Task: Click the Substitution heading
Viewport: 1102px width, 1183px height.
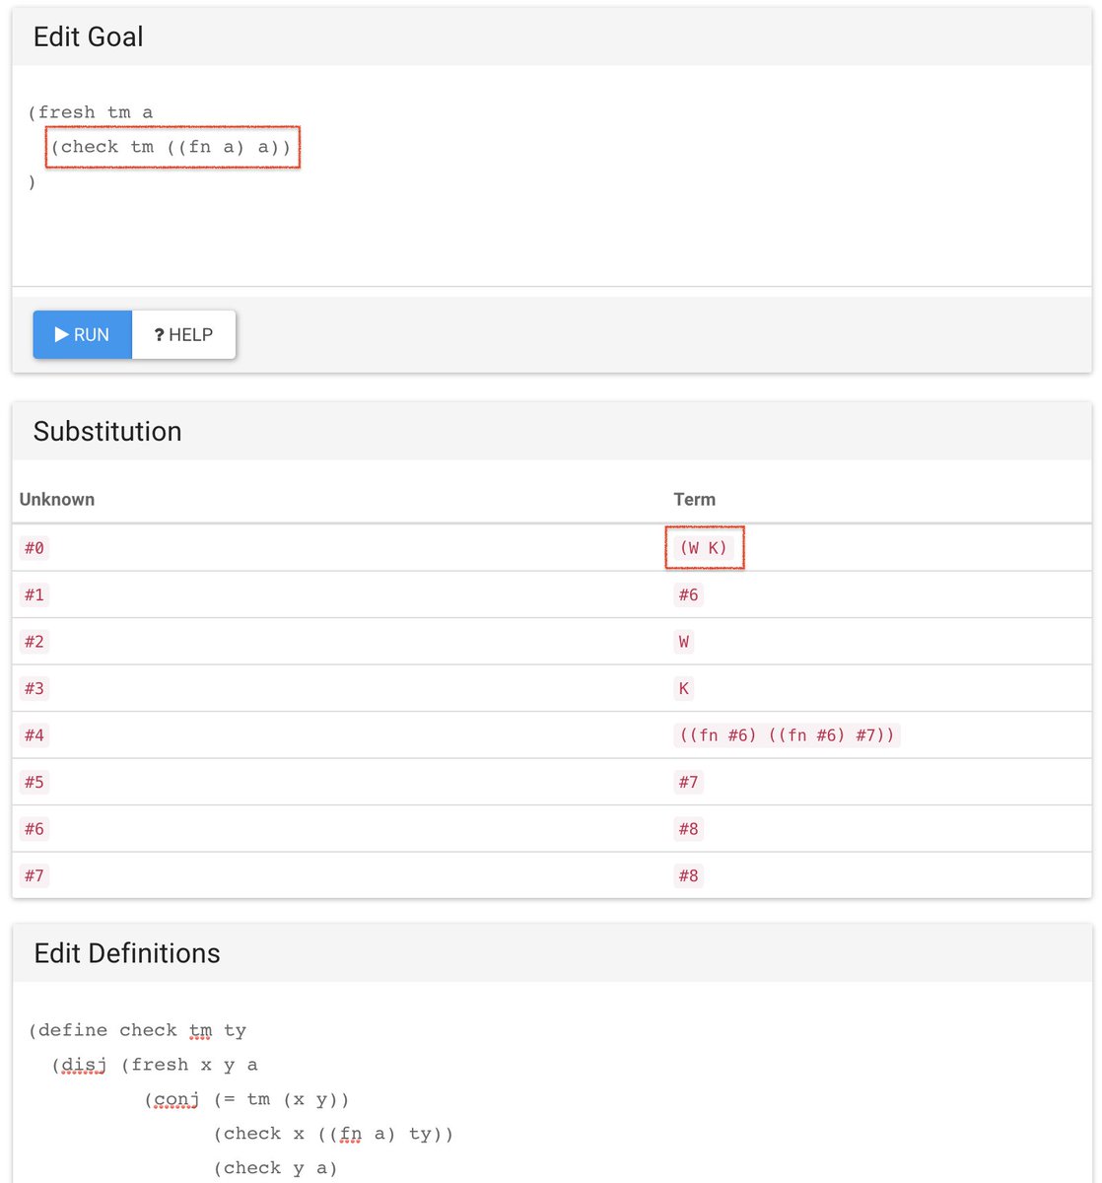Action: tap(107, 431)
